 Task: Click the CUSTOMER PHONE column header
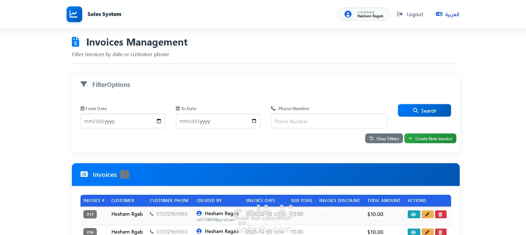click(169, 201)
